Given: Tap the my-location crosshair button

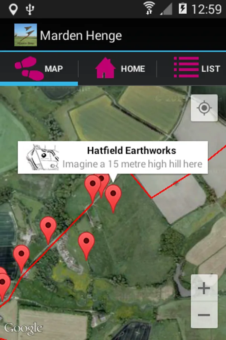Looking at the screenshot, I should [x=204, y=108].
